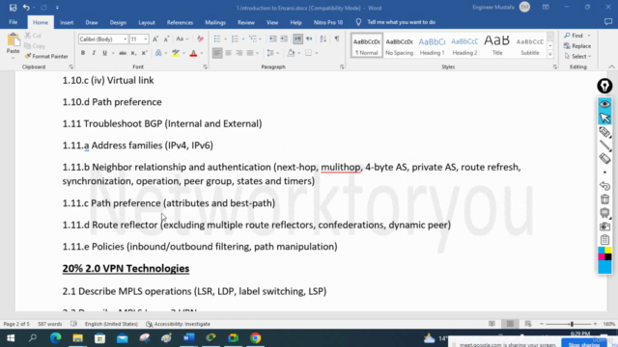
Task: Click the Save icon in title bar
Action: [x=13, y=8]
